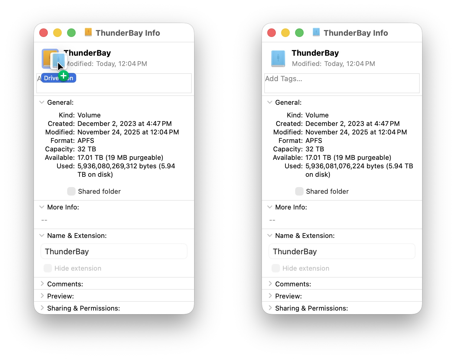This screenshot has width=456, height=359.
Task: Expand the Preview section in left window
Action: (x=42, y=296)
